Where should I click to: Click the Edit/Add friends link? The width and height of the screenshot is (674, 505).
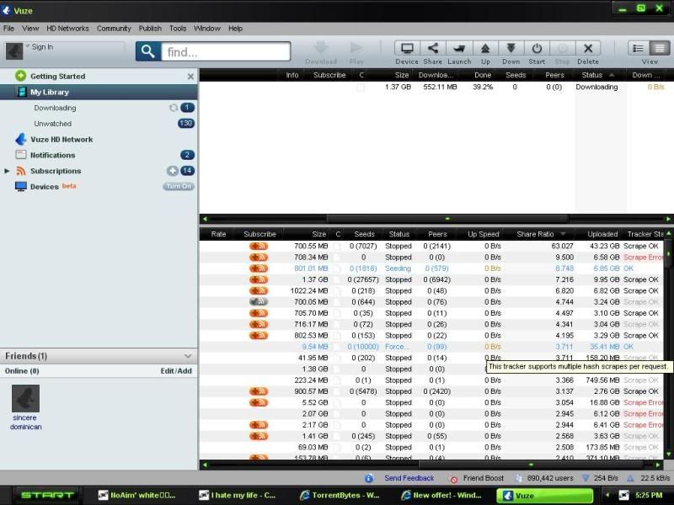pos(176,371)
